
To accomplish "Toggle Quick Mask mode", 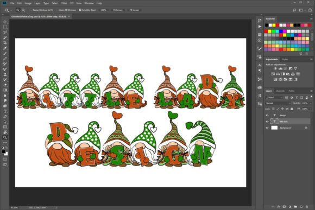I will pyautogui.click(x=5, y=160).
